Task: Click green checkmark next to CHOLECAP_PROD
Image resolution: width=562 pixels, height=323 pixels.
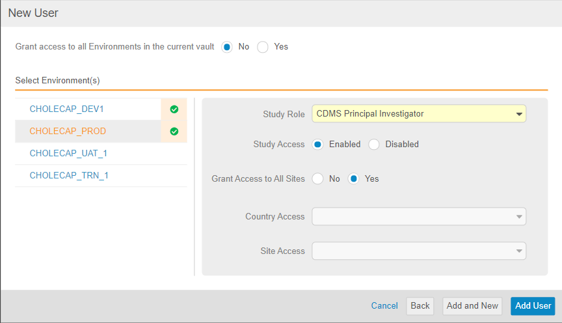Action: pyautogui.click(x=174, y=132)
